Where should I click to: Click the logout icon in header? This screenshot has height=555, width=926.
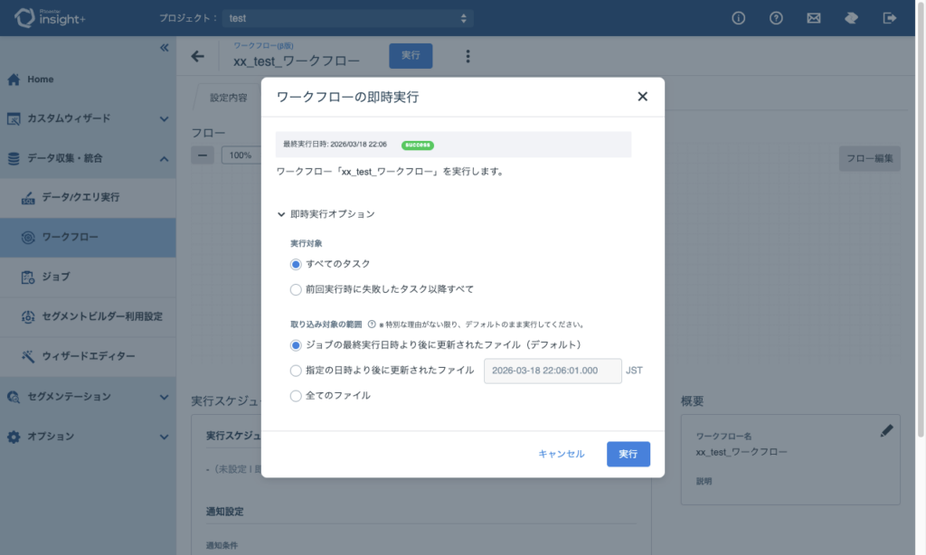point(890,18)
